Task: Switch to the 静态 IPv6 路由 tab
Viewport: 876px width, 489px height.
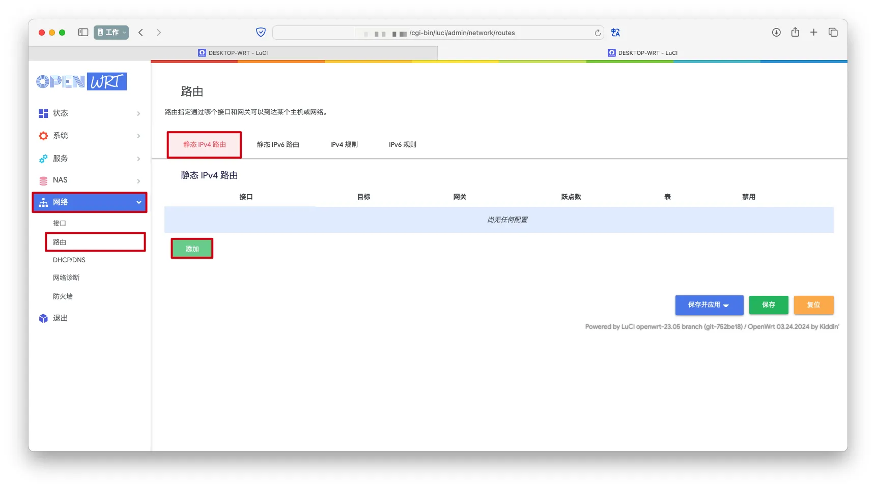Action: 278,145
